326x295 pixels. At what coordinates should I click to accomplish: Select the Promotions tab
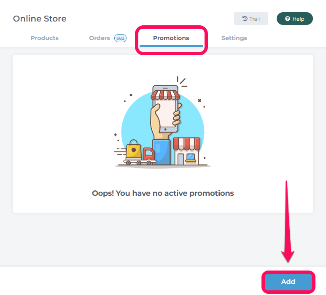click(x=171, y=38)
